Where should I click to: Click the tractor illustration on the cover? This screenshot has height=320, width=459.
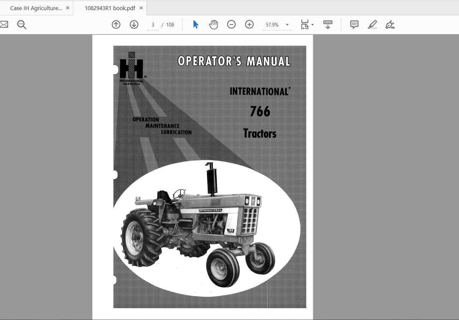tap(199, 226)
